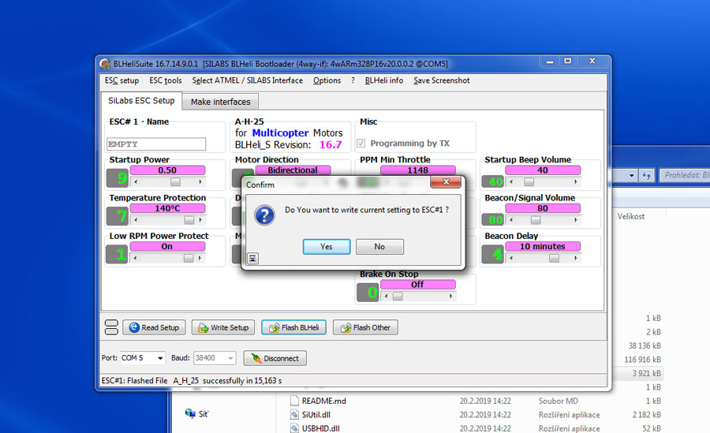Open the question mark help menu

pos(353,80)
